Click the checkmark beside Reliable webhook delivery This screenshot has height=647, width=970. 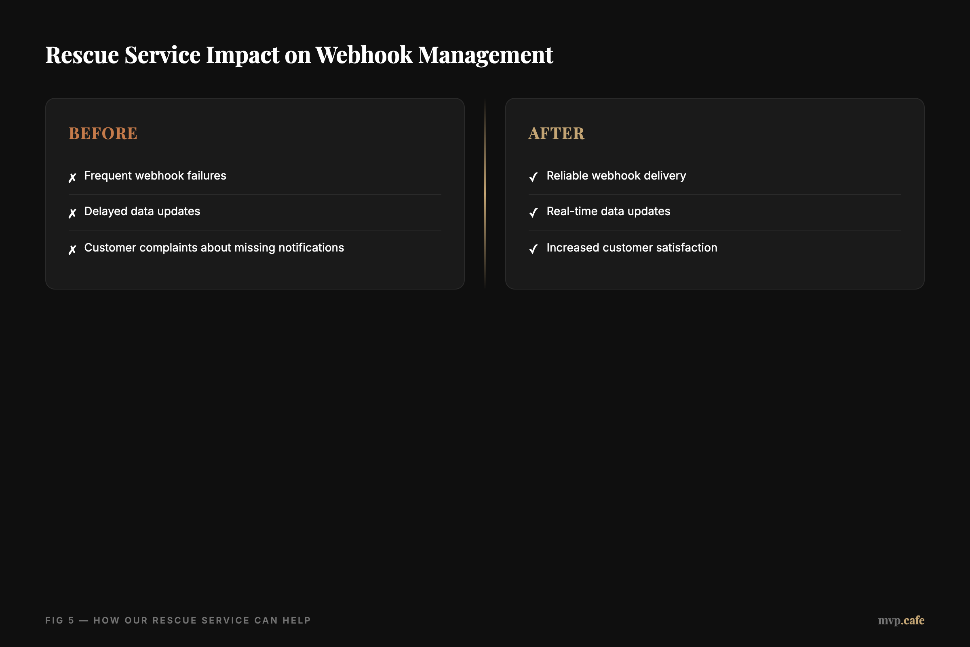(533, 178)
